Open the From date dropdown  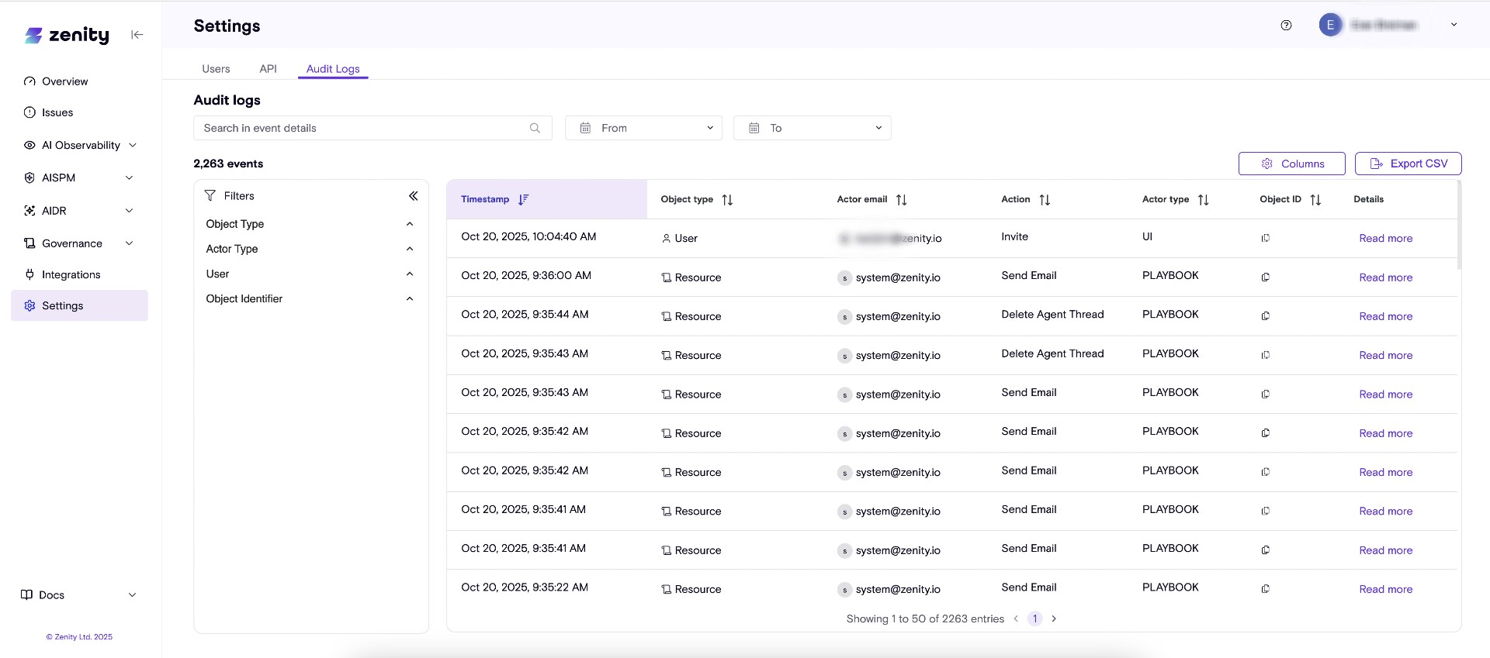pos(643,128)
